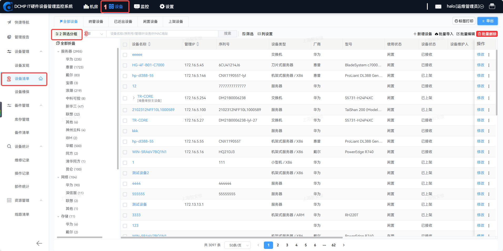Viewport: 503px width, 251px height.
Task: Open 设备发现 in sidebar
Action: [22, 66]
